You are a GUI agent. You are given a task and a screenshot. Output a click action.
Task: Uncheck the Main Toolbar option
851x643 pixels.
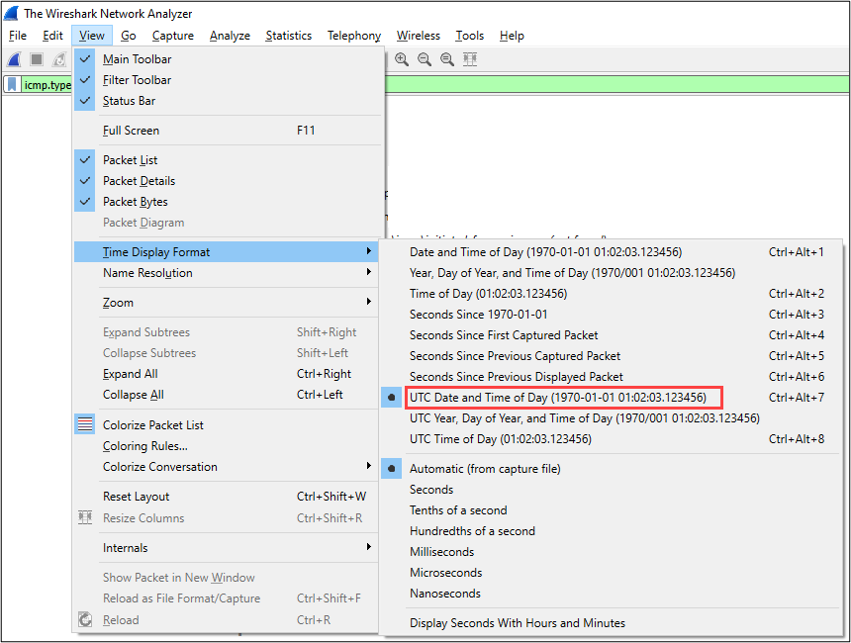pos(137,59)
